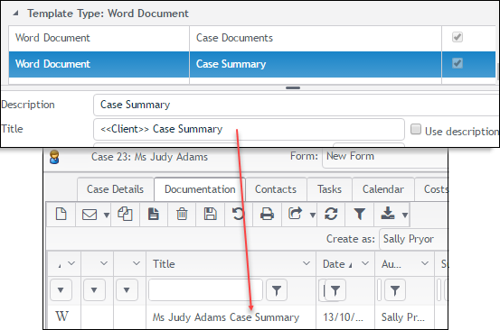Viewport: 500px width, 330px height.
Task: Click the toolbar filter funnel icon
Action: (359, 214)
